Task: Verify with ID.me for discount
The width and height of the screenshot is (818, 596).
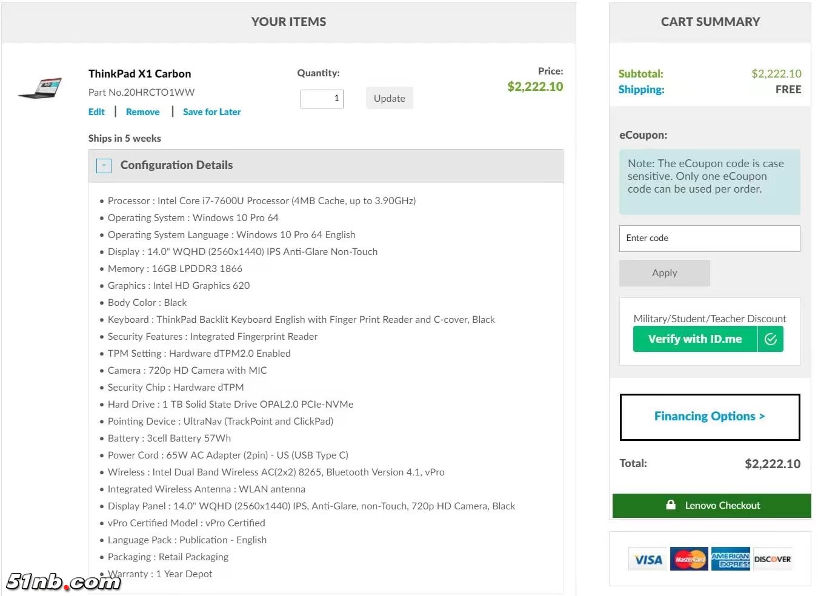Action: pos(695,339)
